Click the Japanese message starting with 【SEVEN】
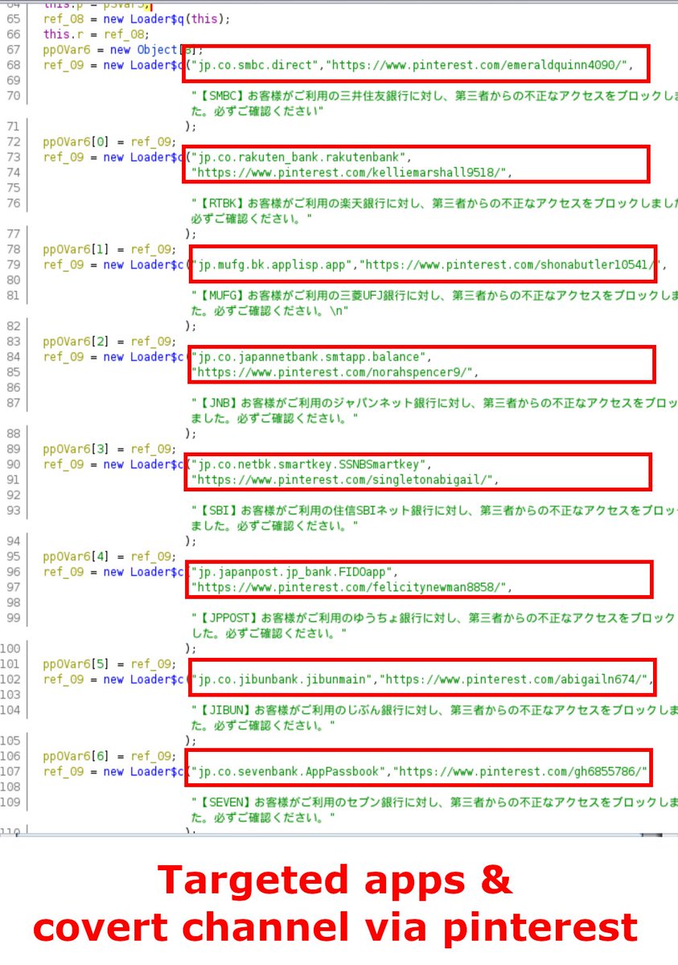Screen dimensions: 678x965 coord(434,809)
